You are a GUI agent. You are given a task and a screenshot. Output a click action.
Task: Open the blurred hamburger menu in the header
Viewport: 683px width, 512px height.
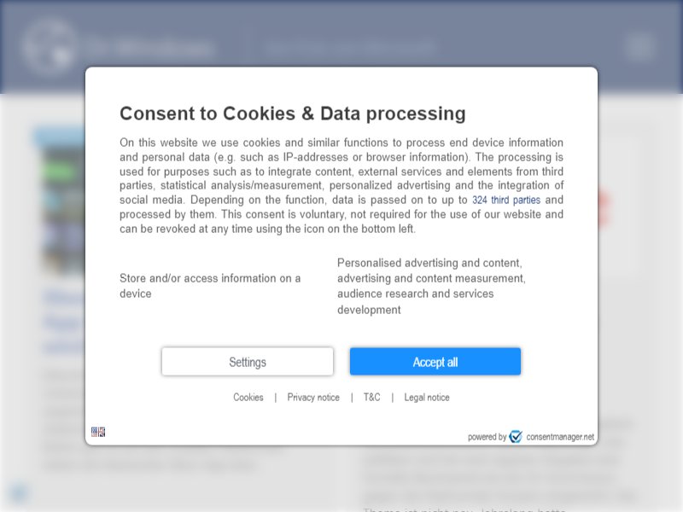click(639, 47)
